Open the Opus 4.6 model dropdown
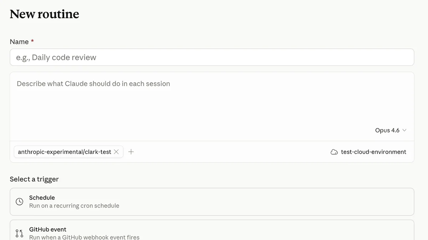The height and width of the screenshot is (240, 428). point(388,130)
